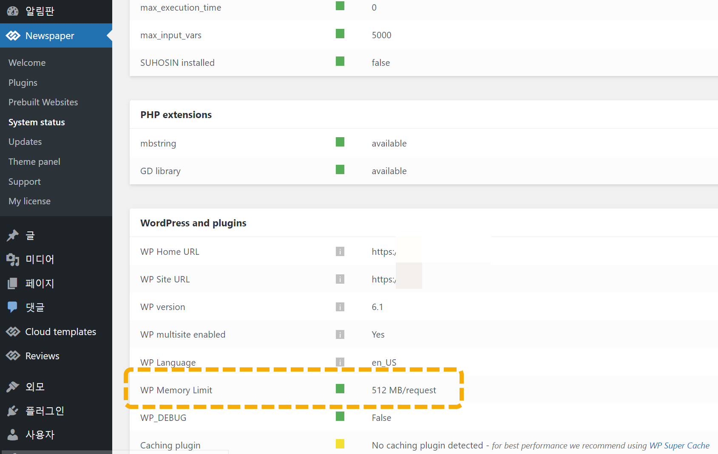Image resolution: width=718 pixels, height=454 pixels.
Task: Click the Caching plugin yellow status square
Action: [x=340, y=444]
